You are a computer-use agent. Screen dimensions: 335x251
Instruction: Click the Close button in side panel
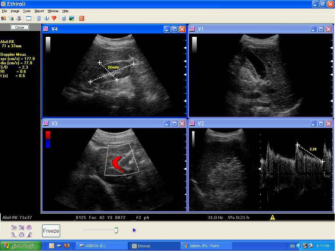[20, 27]
